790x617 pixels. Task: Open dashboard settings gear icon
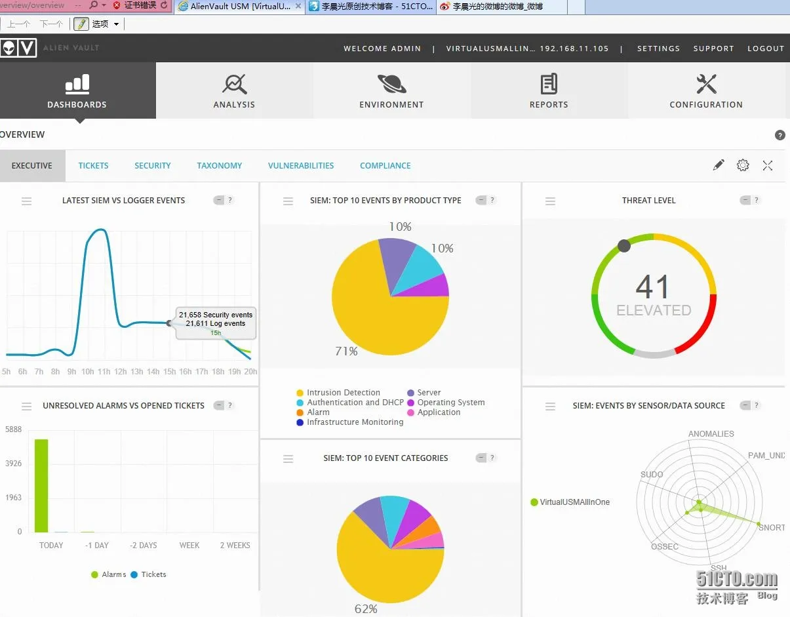pyautogui.click(x=743, y=165)
